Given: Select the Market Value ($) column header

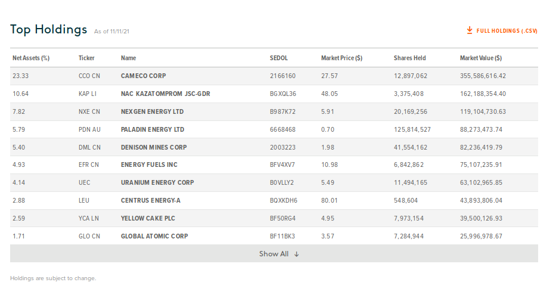Looking at the screenshot, I should [x=481, y=58].
